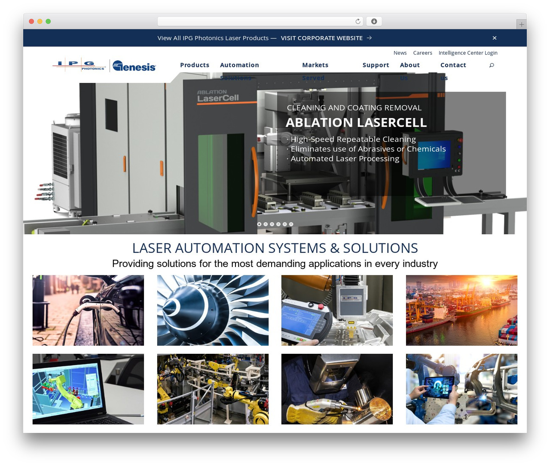
Task: Select the fifth carousel slide dot
Action: 284,224
